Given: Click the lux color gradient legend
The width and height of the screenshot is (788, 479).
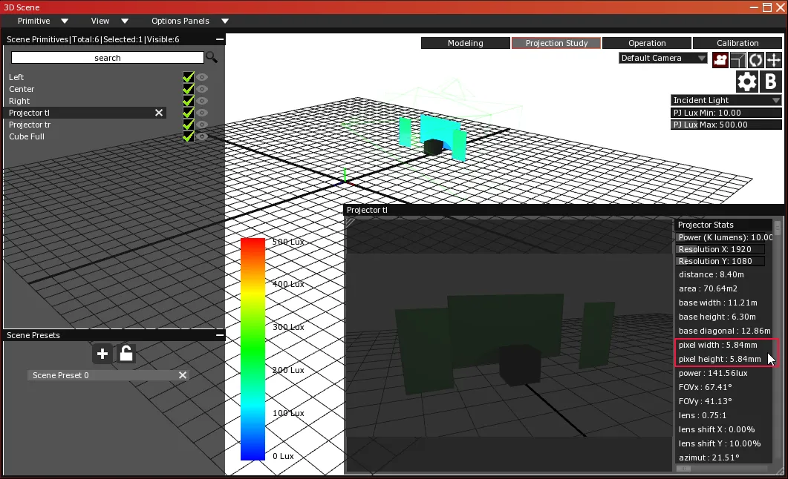Looking at the screenshot, I should (253, 349).
